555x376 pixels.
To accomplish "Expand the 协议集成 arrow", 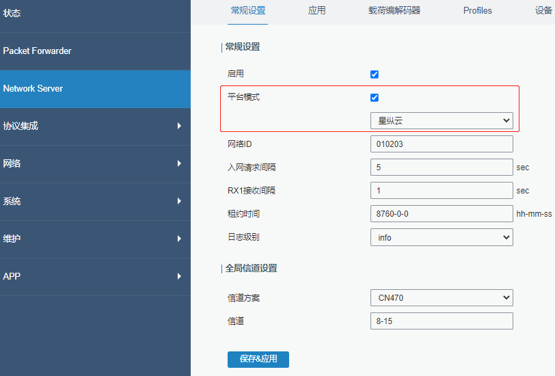I will click(x=179, y=126).
